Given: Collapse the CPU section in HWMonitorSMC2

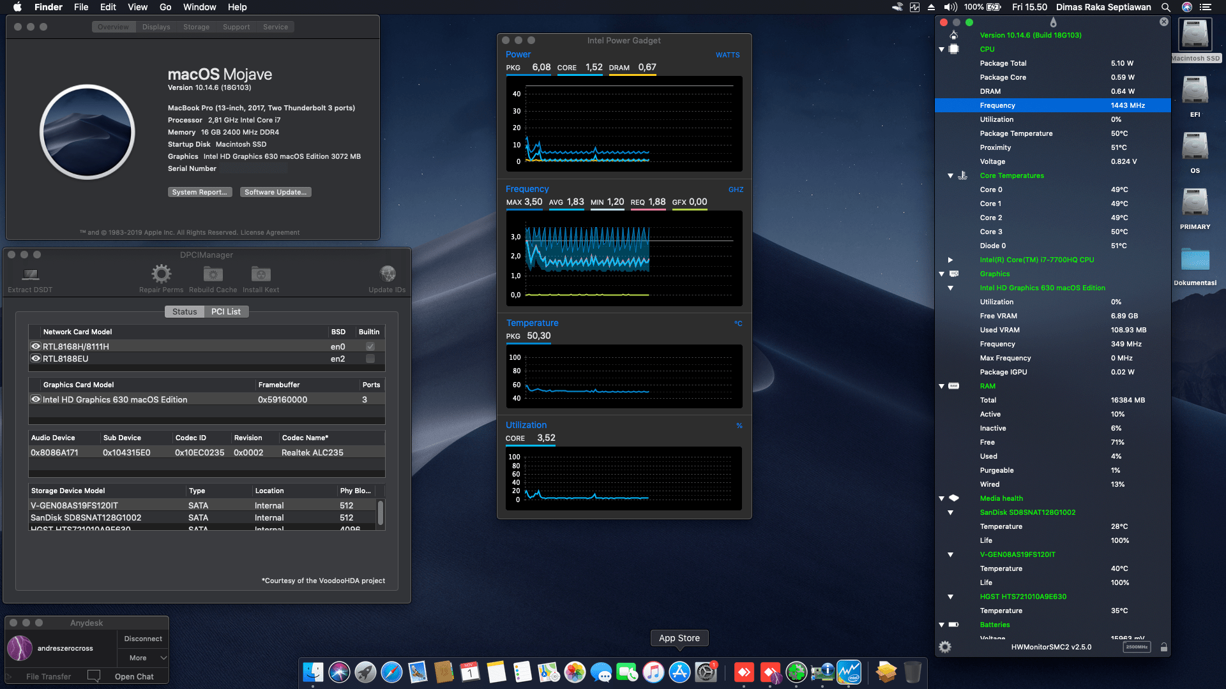Looking at the screenshot, I should 941,49.
